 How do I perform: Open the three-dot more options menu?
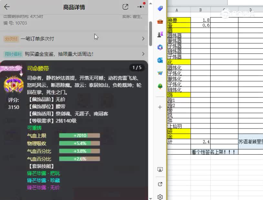[140, 6]
